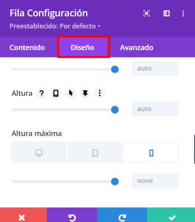The image size is (195, 222).
Task: Click the Altura sticky pin icon
Action: pyautogui.click(x=85, y=93)
